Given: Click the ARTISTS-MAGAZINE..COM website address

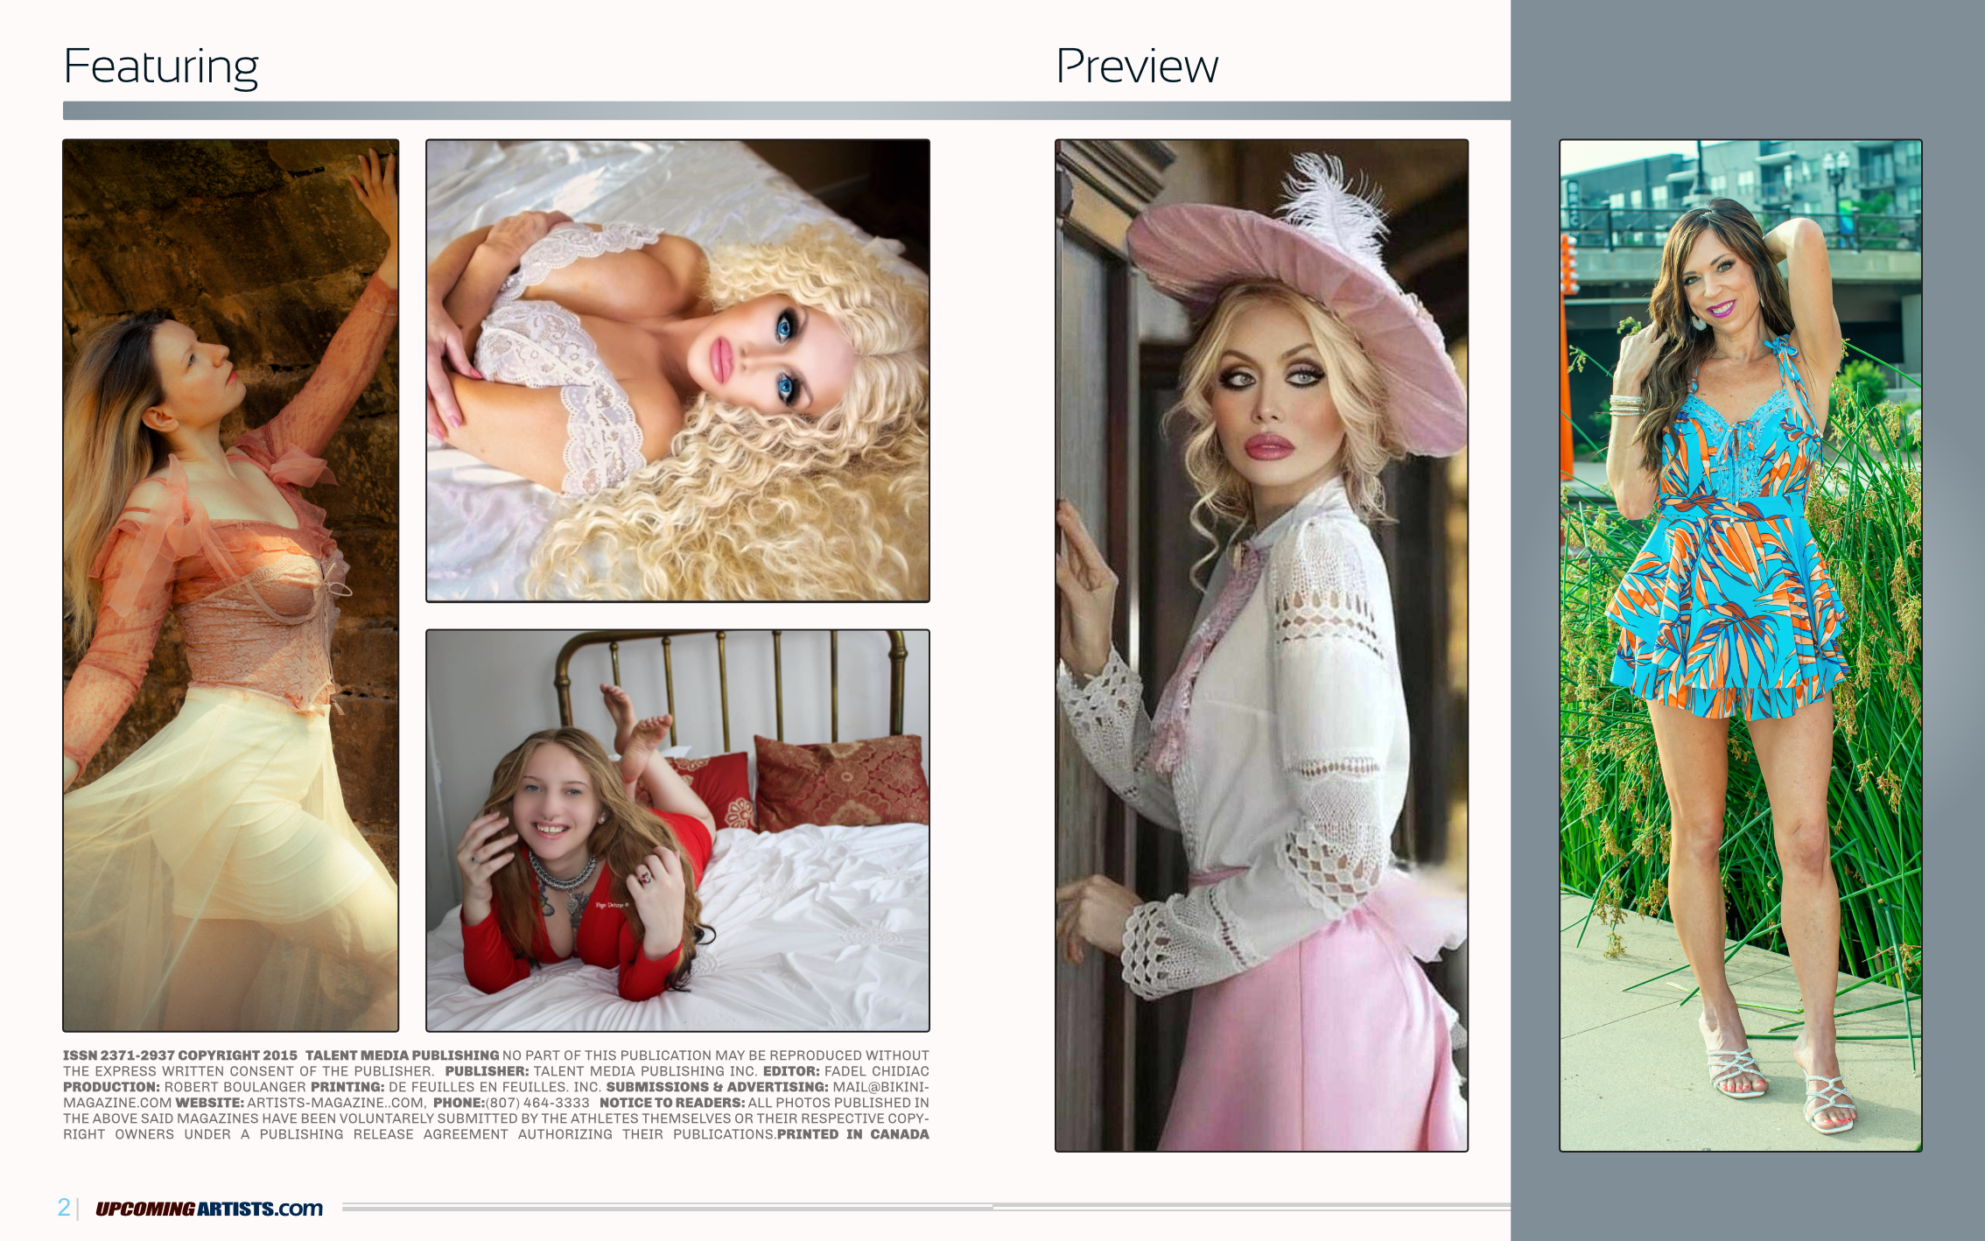Looking at the screenshot, I should tap(335, 1103).
